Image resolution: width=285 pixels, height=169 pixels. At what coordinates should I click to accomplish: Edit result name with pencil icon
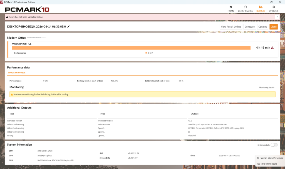68,26
